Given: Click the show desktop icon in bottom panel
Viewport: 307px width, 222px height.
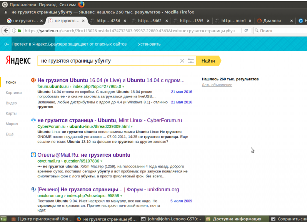Looking at the screenshot, I should (x=3, y=219).
